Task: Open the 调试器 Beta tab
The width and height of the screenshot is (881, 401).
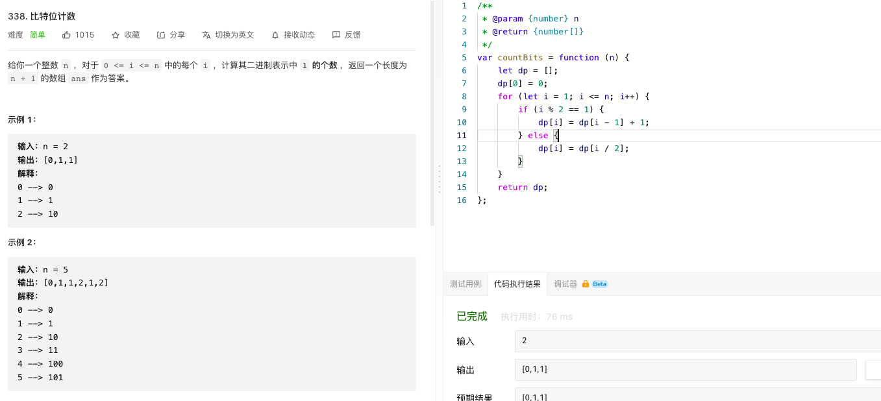Action: click(x=580, y=284)
